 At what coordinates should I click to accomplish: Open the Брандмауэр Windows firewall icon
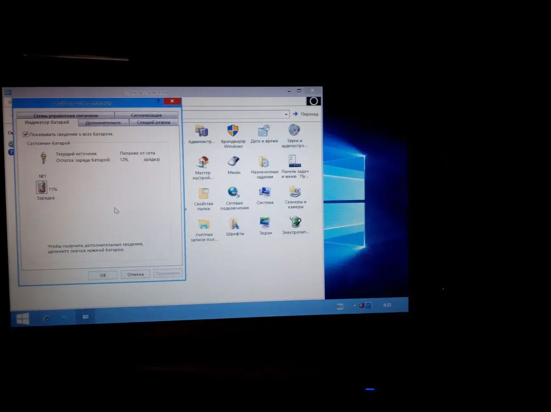click(233, 131)
